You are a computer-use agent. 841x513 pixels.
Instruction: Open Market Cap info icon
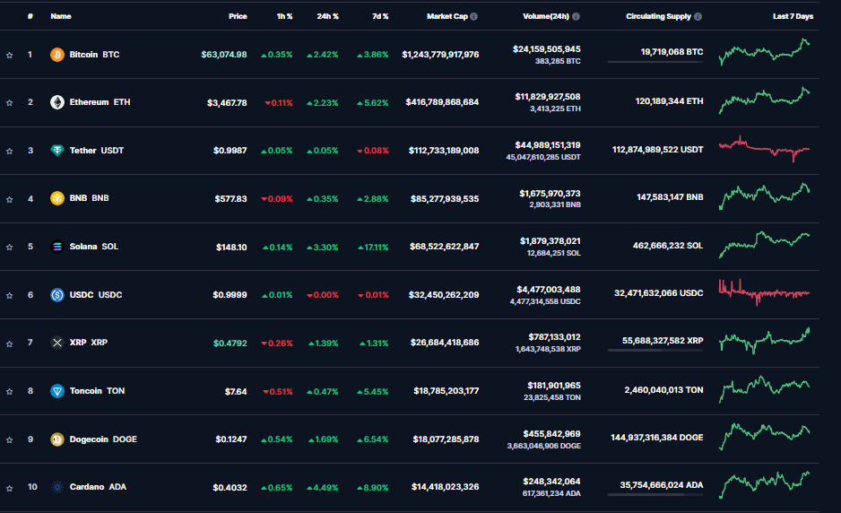point(473,17)
